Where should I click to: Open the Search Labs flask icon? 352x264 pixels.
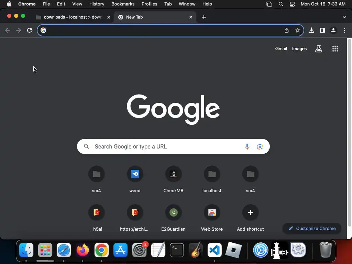[x=319, y=49]
